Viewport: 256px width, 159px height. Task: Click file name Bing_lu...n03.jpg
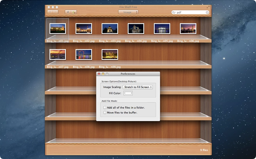[x=110, y=41]
